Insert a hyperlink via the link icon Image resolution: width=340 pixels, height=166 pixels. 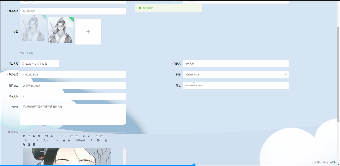[x=24, y=145]
